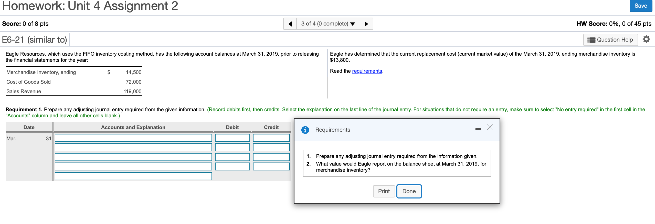Screen dimensions: 655x224
Task: Click the 'HW Score' text
Action: coord(614,24)
